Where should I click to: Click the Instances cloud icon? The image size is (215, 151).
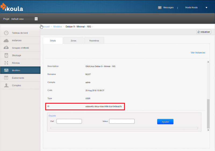(x=6, y=40)
